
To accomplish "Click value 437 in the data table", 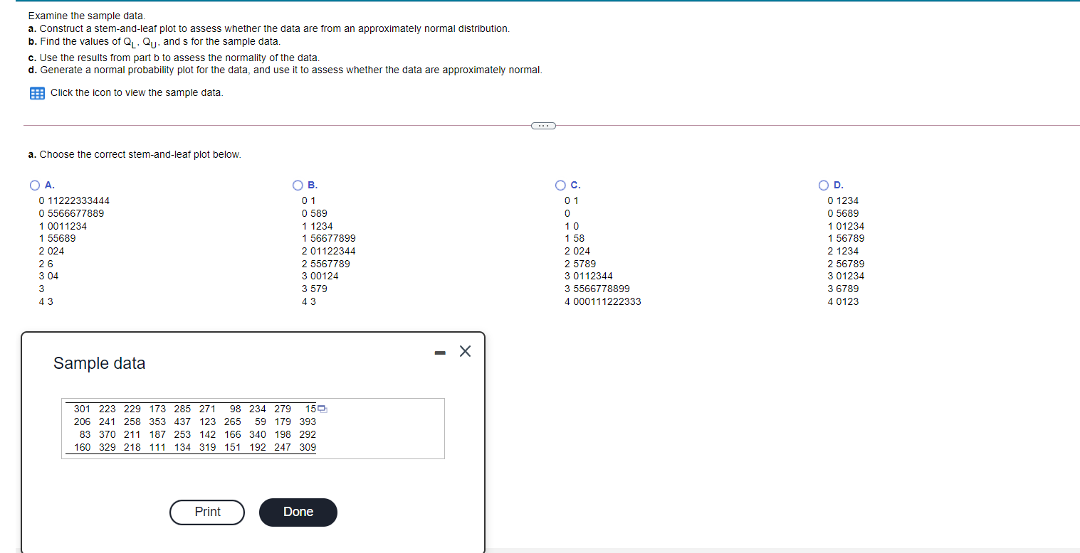I will point(182,422).
